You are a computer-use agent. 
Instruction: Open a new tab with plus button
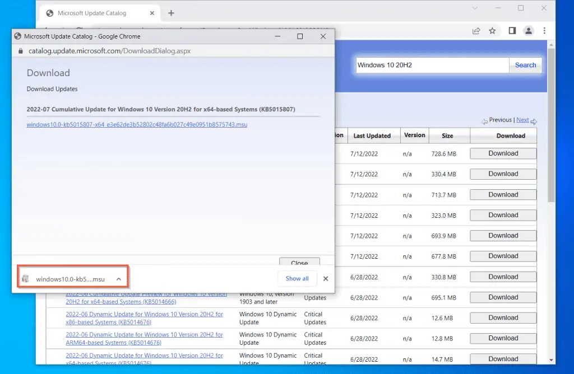point(171,13)
